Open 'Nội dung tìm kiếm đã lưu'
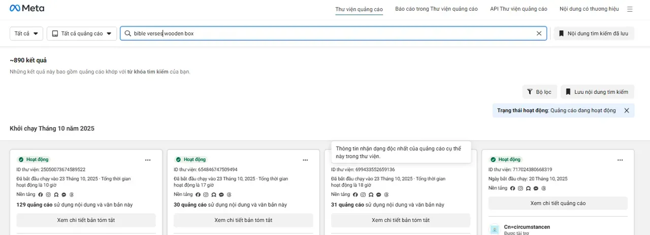The height and width of the screenshot is (235, 650). click(594, 33)
